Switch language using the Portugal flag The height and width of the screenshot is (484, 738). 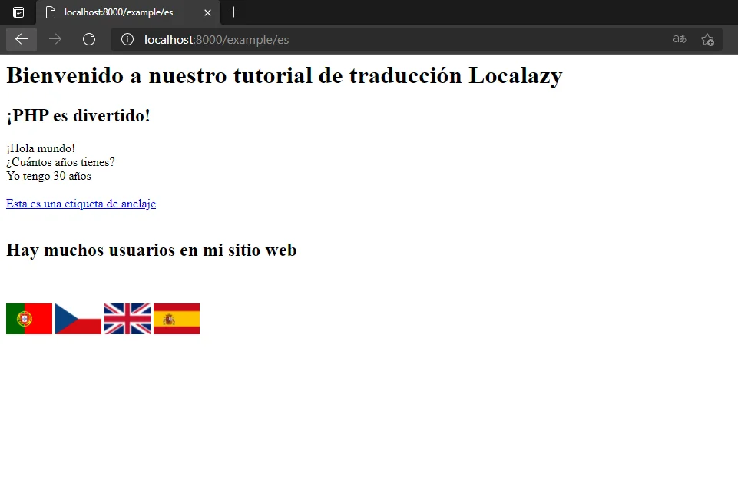pos(28,318)
